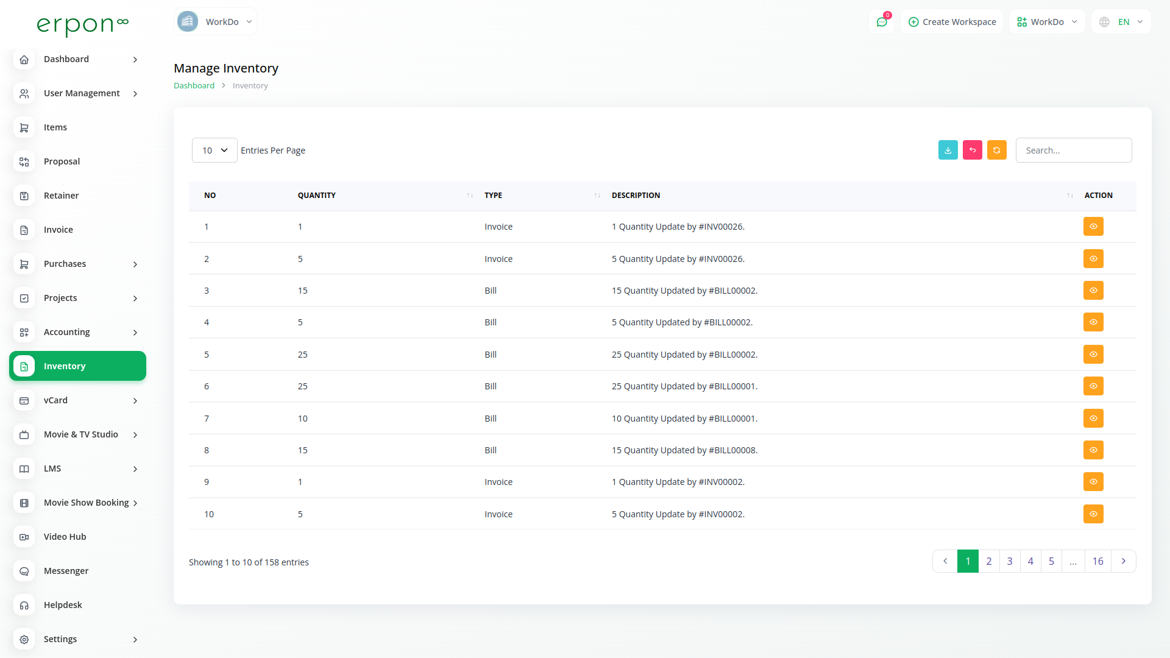Expand the Settings submenu chevron
This screenshot has height=658, width=1170.
[135, 640]
